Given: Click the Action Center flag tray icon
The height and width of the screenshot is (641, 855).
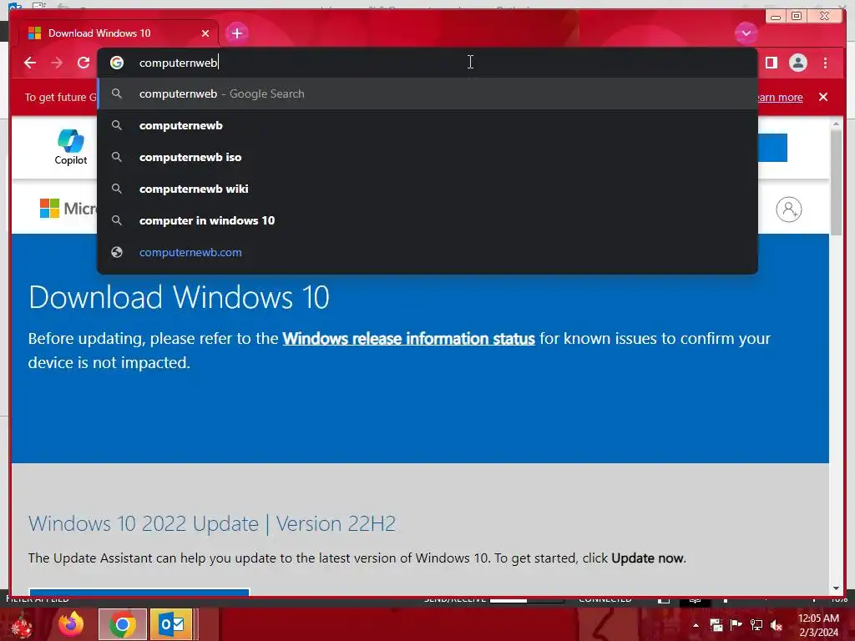Looking at the screenshot, I should pos(736,625).
